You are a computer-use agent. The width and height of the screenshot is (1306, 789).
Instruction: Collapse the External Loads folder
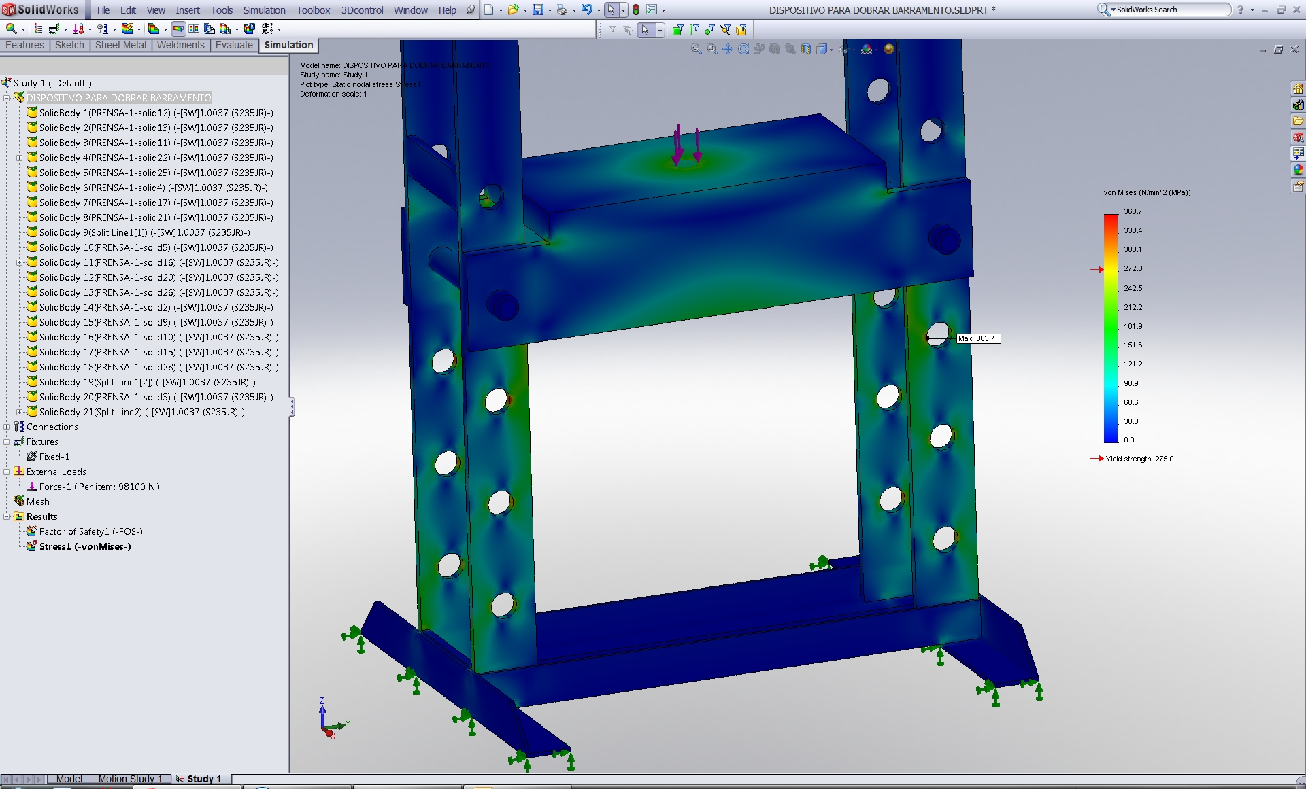pos(7,472)
